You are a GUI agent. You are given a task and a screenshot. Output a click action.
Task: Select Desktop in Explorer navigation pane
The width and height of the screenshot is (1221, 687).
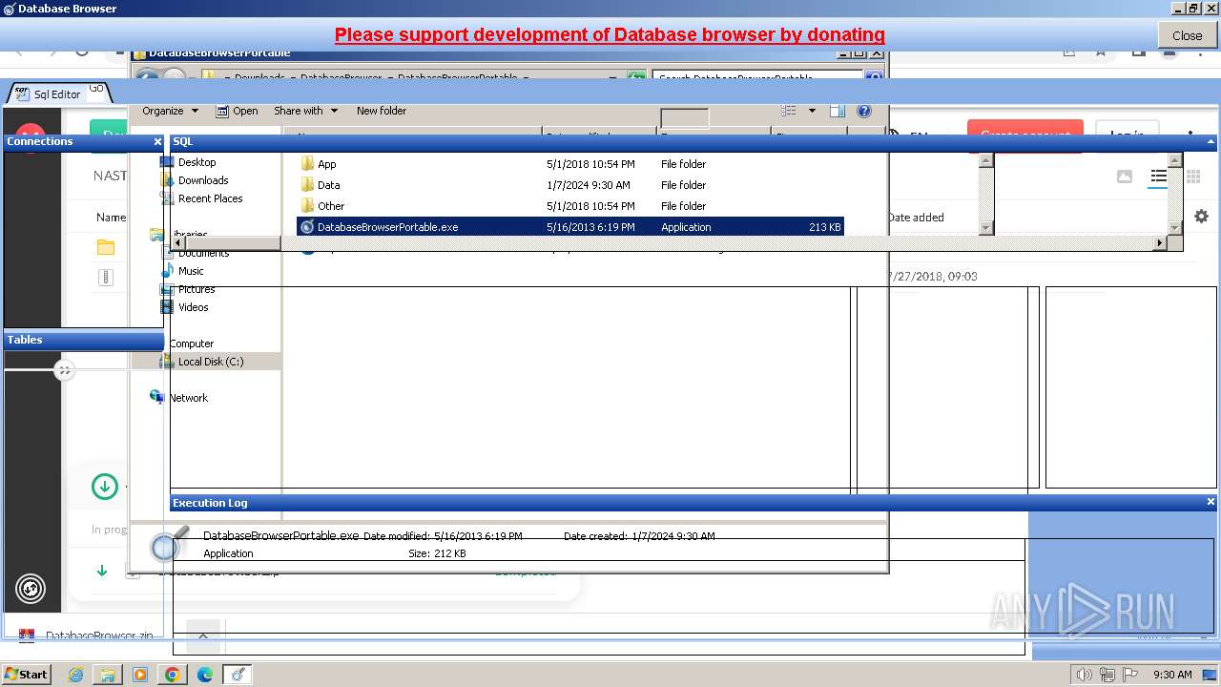(197, 162)
